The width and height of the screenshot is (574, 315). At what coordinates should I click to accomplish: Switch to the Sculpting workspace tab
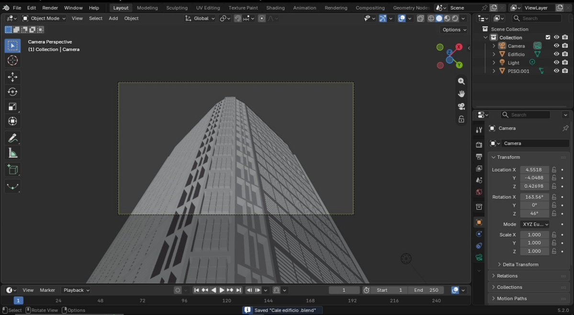coord(177,8)
